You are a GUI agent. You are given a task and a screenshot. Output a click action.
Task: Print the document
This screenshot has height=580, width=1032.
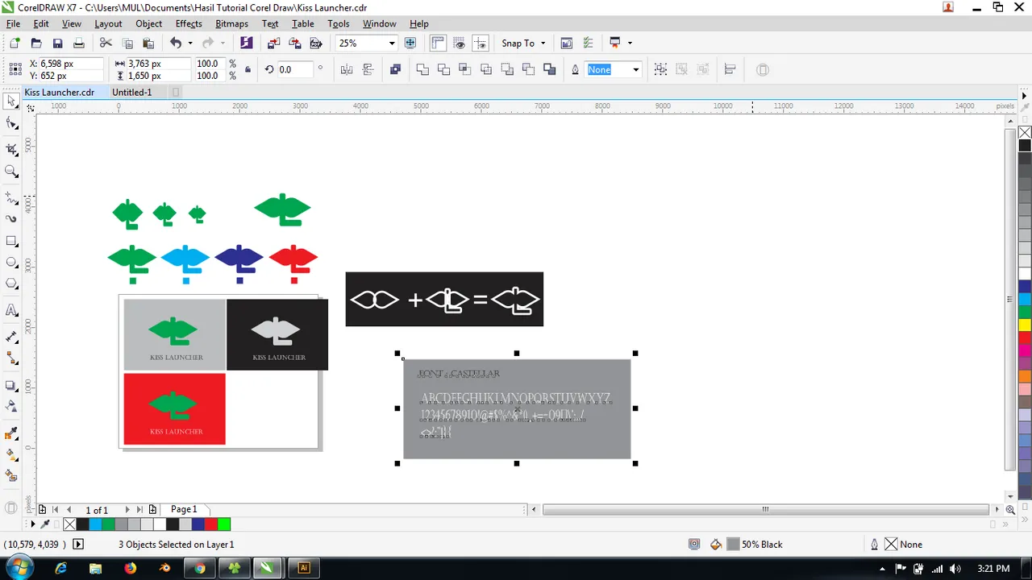tap(78, 43)
